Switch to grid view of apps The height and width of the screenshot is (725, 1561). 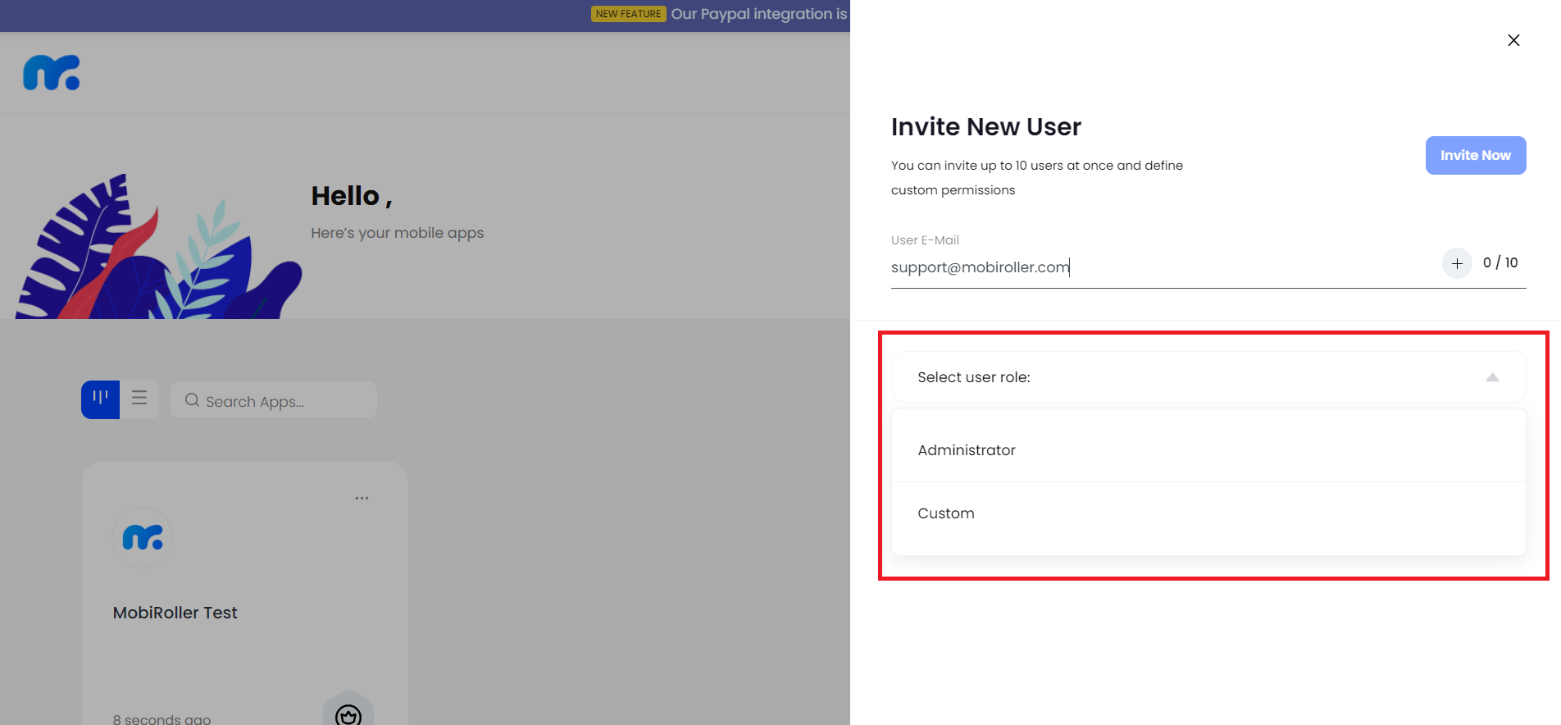[100, 399]
